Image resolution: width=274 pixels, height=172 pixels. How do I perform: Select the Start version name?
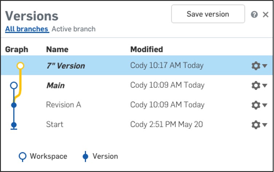point(55,125)
